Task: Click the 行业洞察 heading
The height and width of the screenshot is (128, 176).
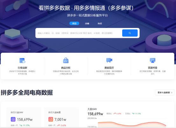Action: click(22, 68)
